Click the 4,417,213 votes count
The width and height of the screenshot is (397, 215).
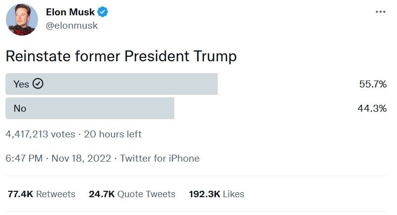point(40,134)
